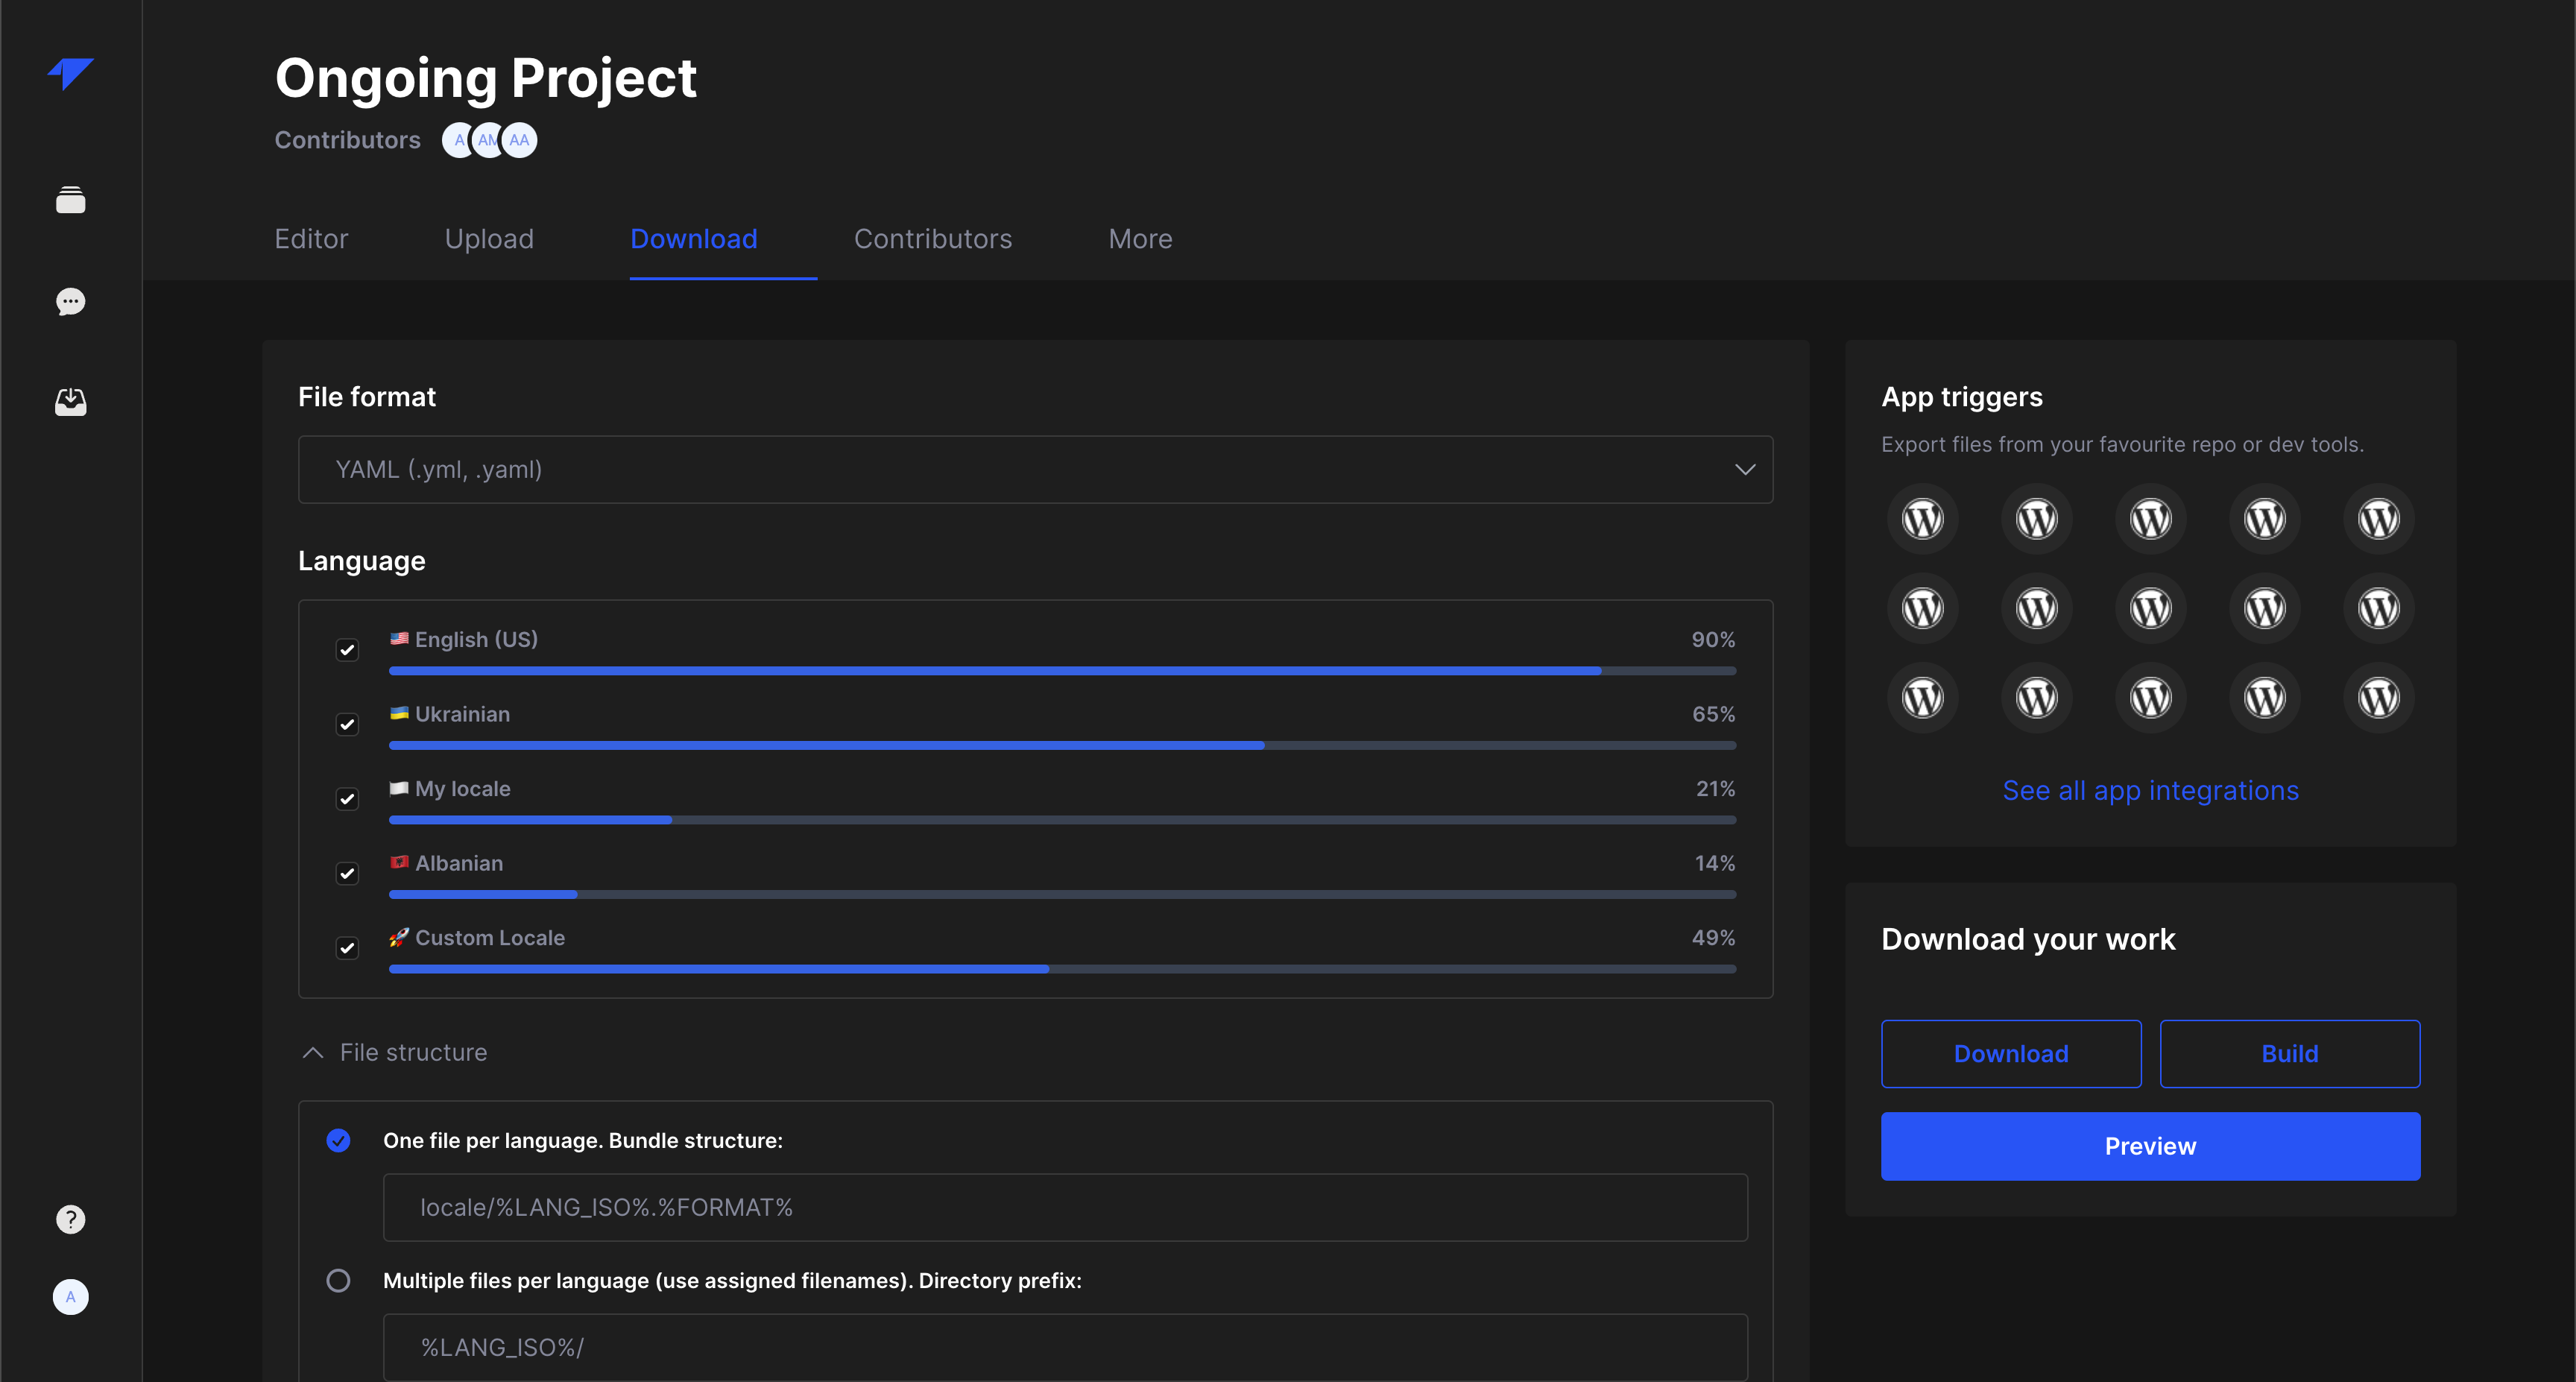Screen dimensions: 2576x1382
Task: Click fourth WordPress icon in middle row
Action: [2264, 608]
